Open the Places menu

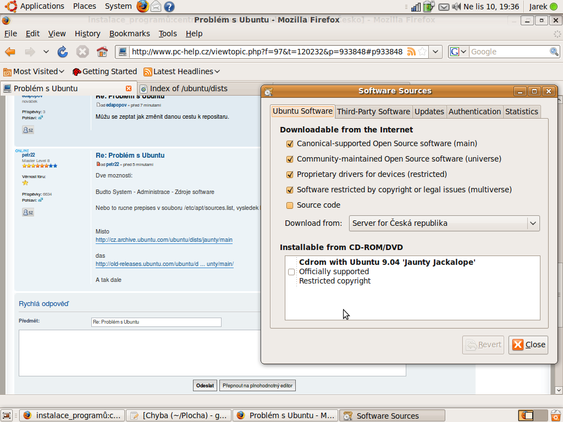[x=84, y=7]
